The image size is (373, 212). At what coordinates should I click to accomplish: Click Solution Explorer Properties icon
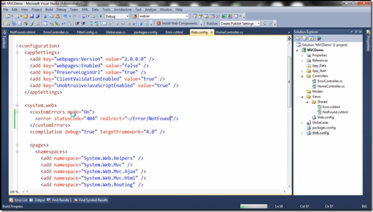(298, 38)
